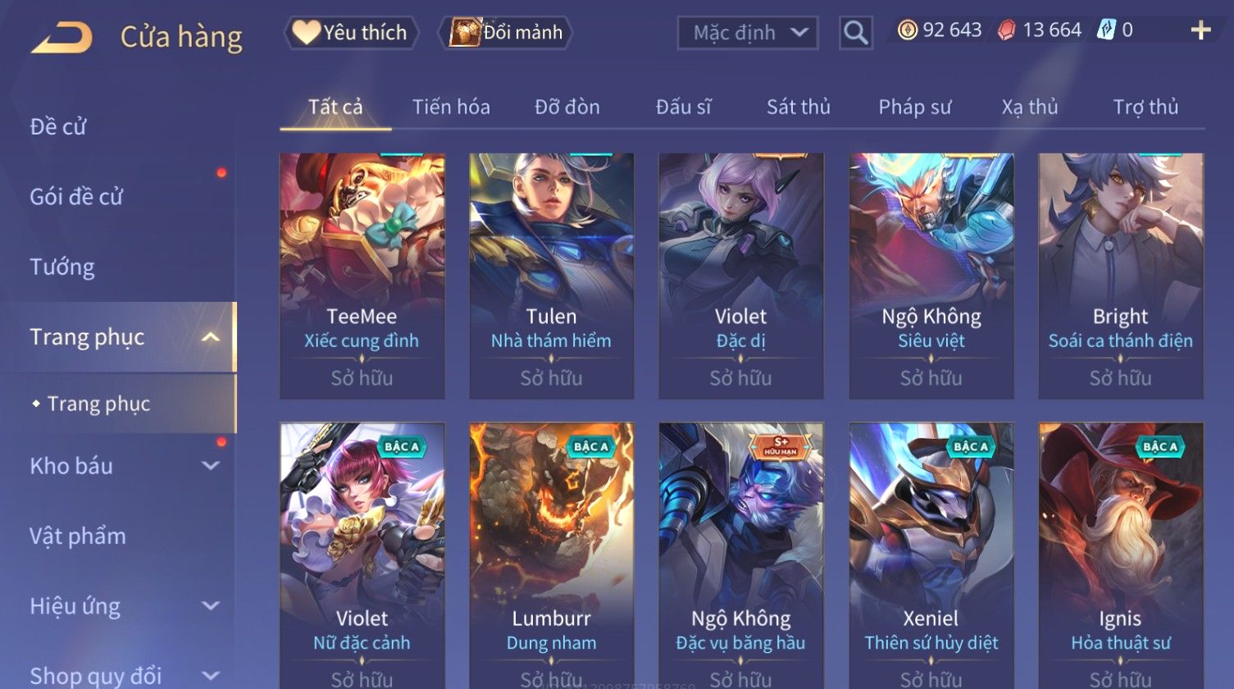The height and width of the screenshot is (689, 1234).
Task: Open Tướng in the sidebar
Action: [62, 267]
